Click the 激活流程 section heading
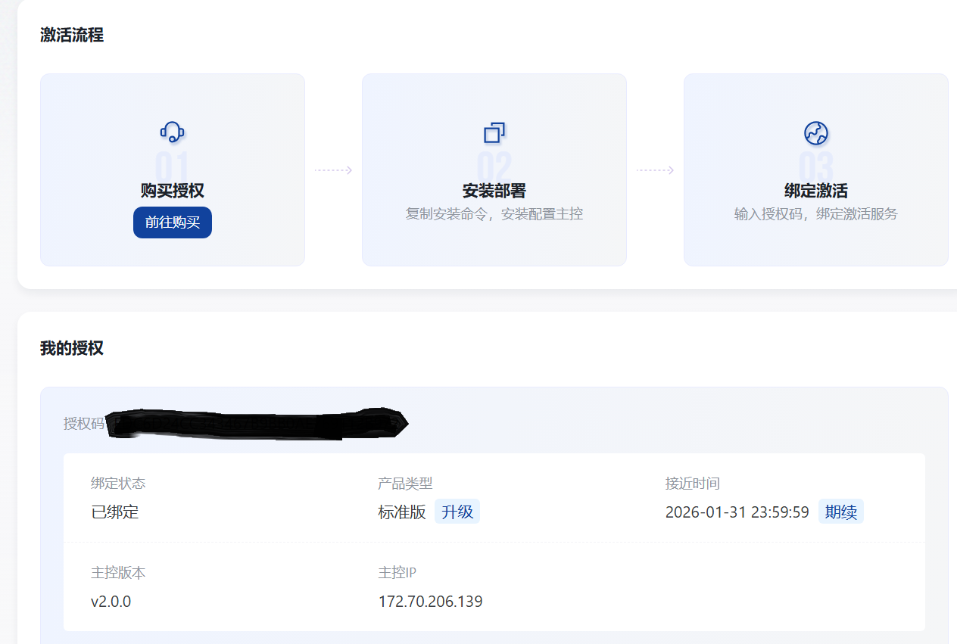The image size is (957, 644). pyautogui.click(x=72, y=35)
